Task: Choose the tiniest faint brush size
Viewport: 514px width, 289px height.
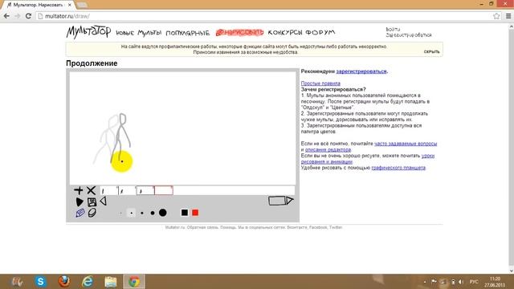Action: click(120, 213)
